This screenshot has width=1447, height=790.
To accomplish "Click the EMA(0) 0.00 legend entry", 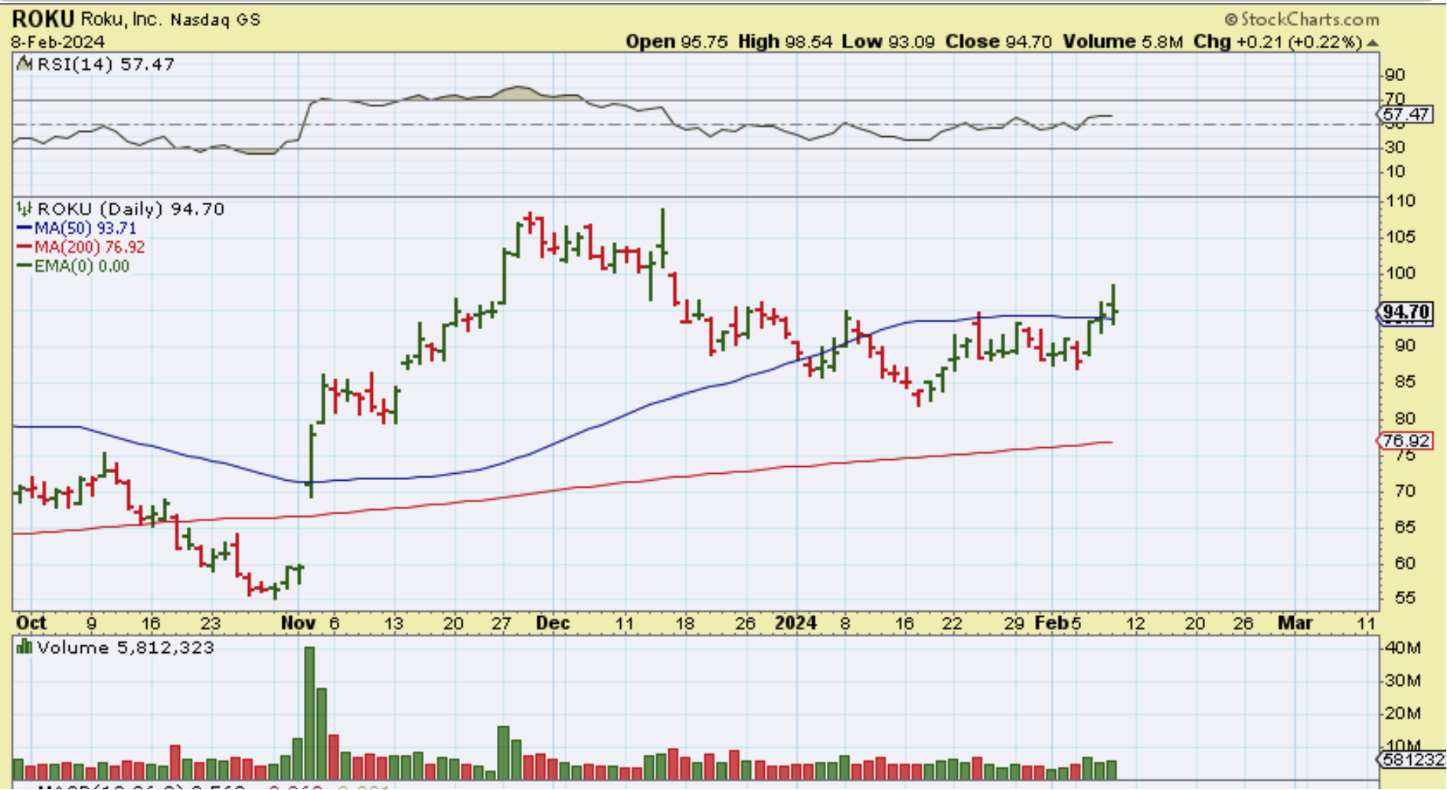I will point(82,266).
